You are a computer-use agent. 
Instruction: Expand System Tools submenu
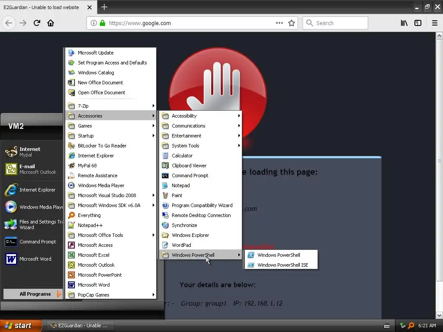coord(201,146)
